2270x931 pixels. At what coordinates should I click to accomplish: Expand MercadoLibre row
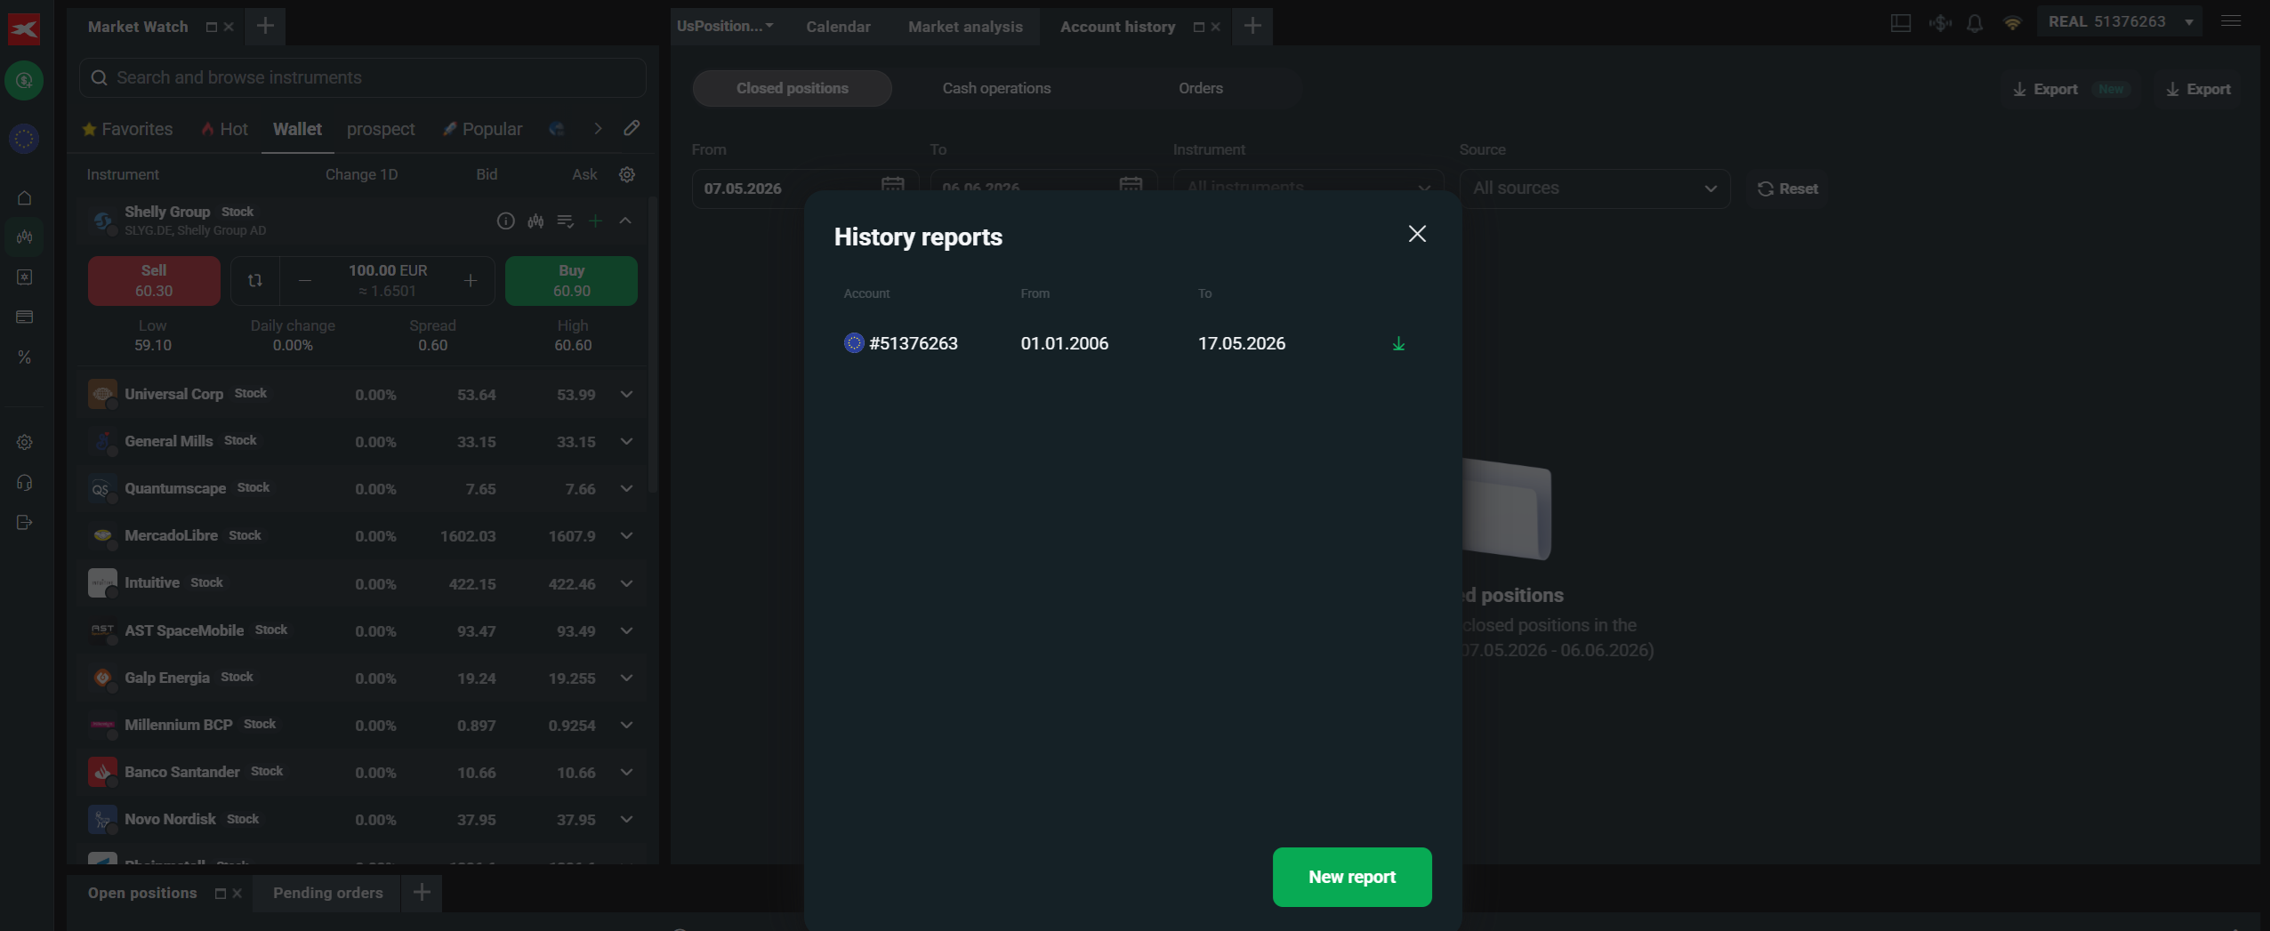pos(626,535)
